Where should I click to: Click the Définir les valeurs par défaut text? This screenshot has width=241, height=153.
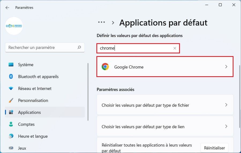(140, 36)
